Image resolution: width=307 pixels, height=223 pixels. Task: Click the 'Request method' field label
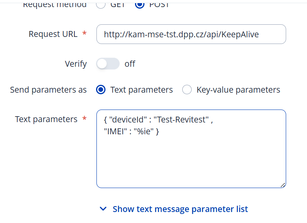pos(55,5)
